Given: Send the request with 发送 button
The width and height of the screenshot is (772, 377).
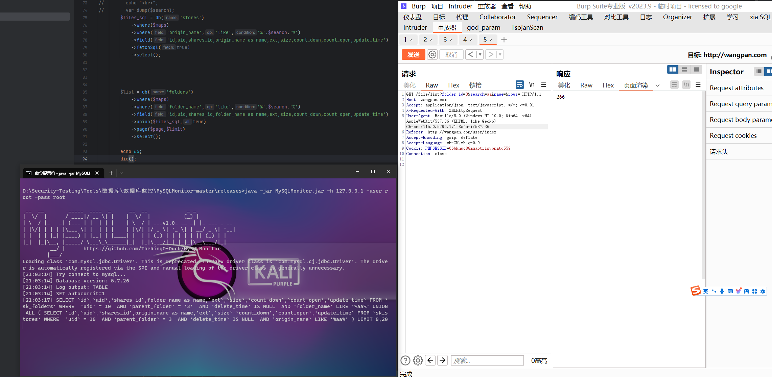Looking at the screenshot, I should pos(413,54).
